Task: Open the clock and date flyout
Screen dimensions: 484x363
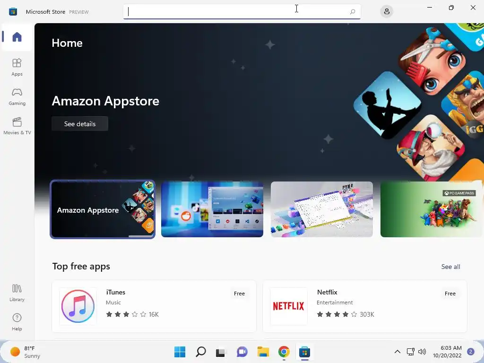Action: coord(447,352)
